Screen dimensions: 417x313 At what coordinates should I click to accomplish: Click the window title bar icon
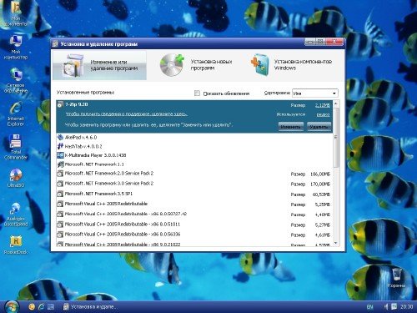[x=55, y=43]
